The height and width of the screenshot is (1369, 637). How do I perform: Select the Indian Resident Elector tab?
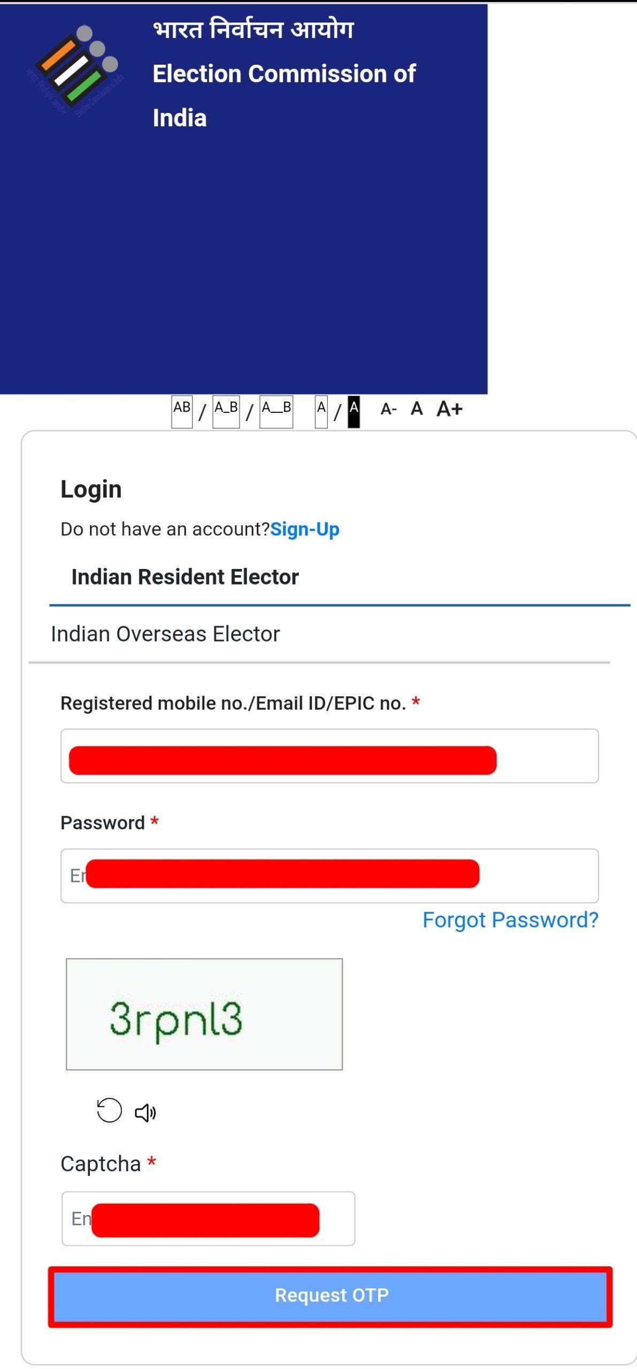[x=185, y=577]
